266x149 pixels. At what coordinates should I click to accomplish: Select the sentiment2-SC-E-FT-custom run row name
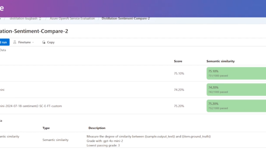tap(31, 106)
